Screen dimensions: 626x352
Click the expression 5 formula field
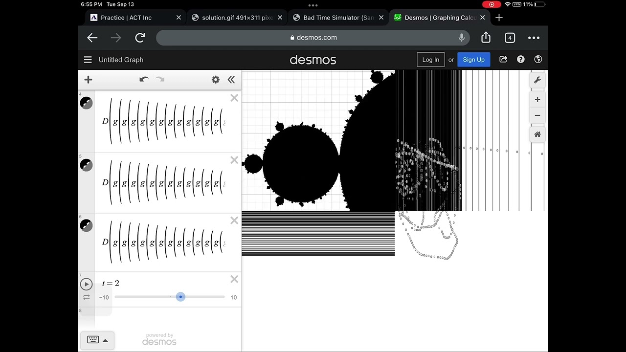[x=164, y=183]
